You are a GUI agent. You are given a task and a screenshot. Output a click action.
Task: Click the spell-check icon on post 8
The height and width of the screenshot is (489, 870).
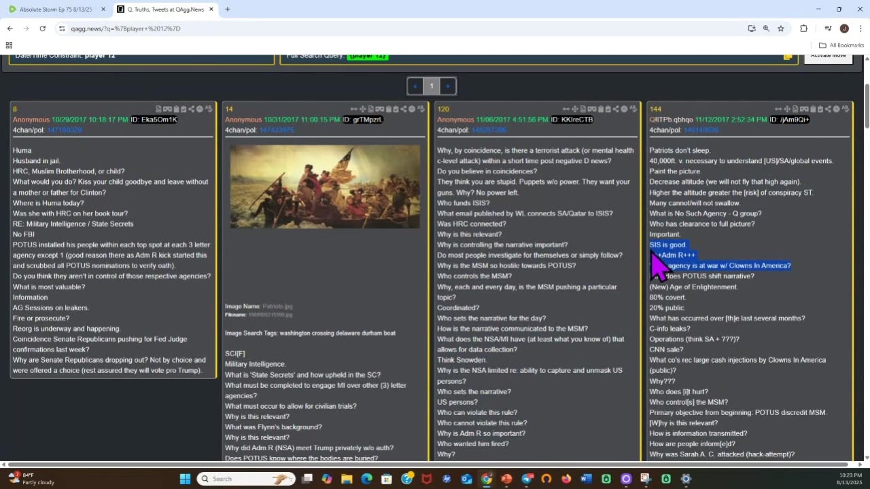(209, 109)
